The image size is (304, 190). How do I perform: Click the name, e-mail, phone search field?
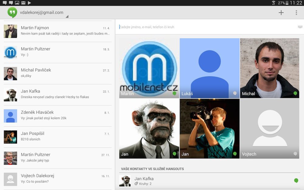click(x=207, y=27)
